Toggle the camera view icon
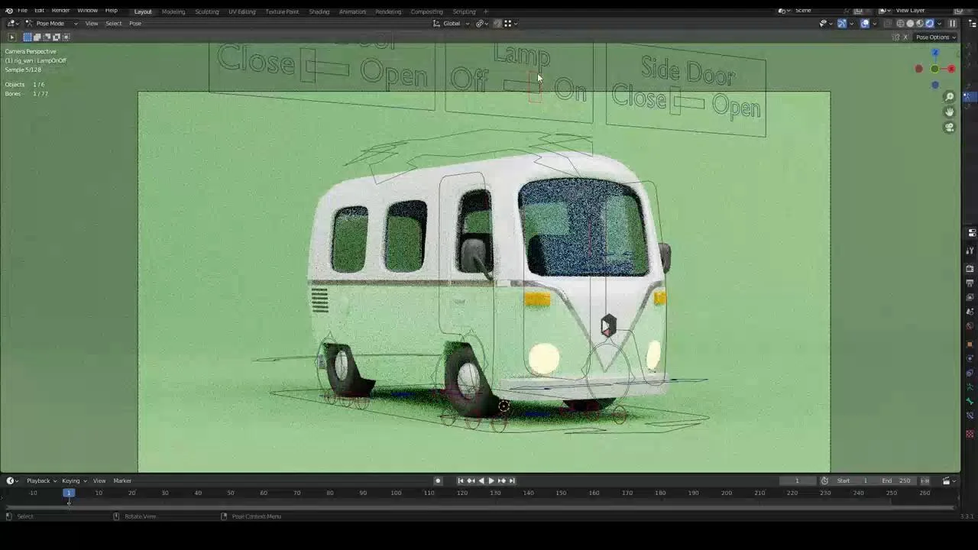Image resolution: width=978 pixels, height=550 pixels. point(950,128)
